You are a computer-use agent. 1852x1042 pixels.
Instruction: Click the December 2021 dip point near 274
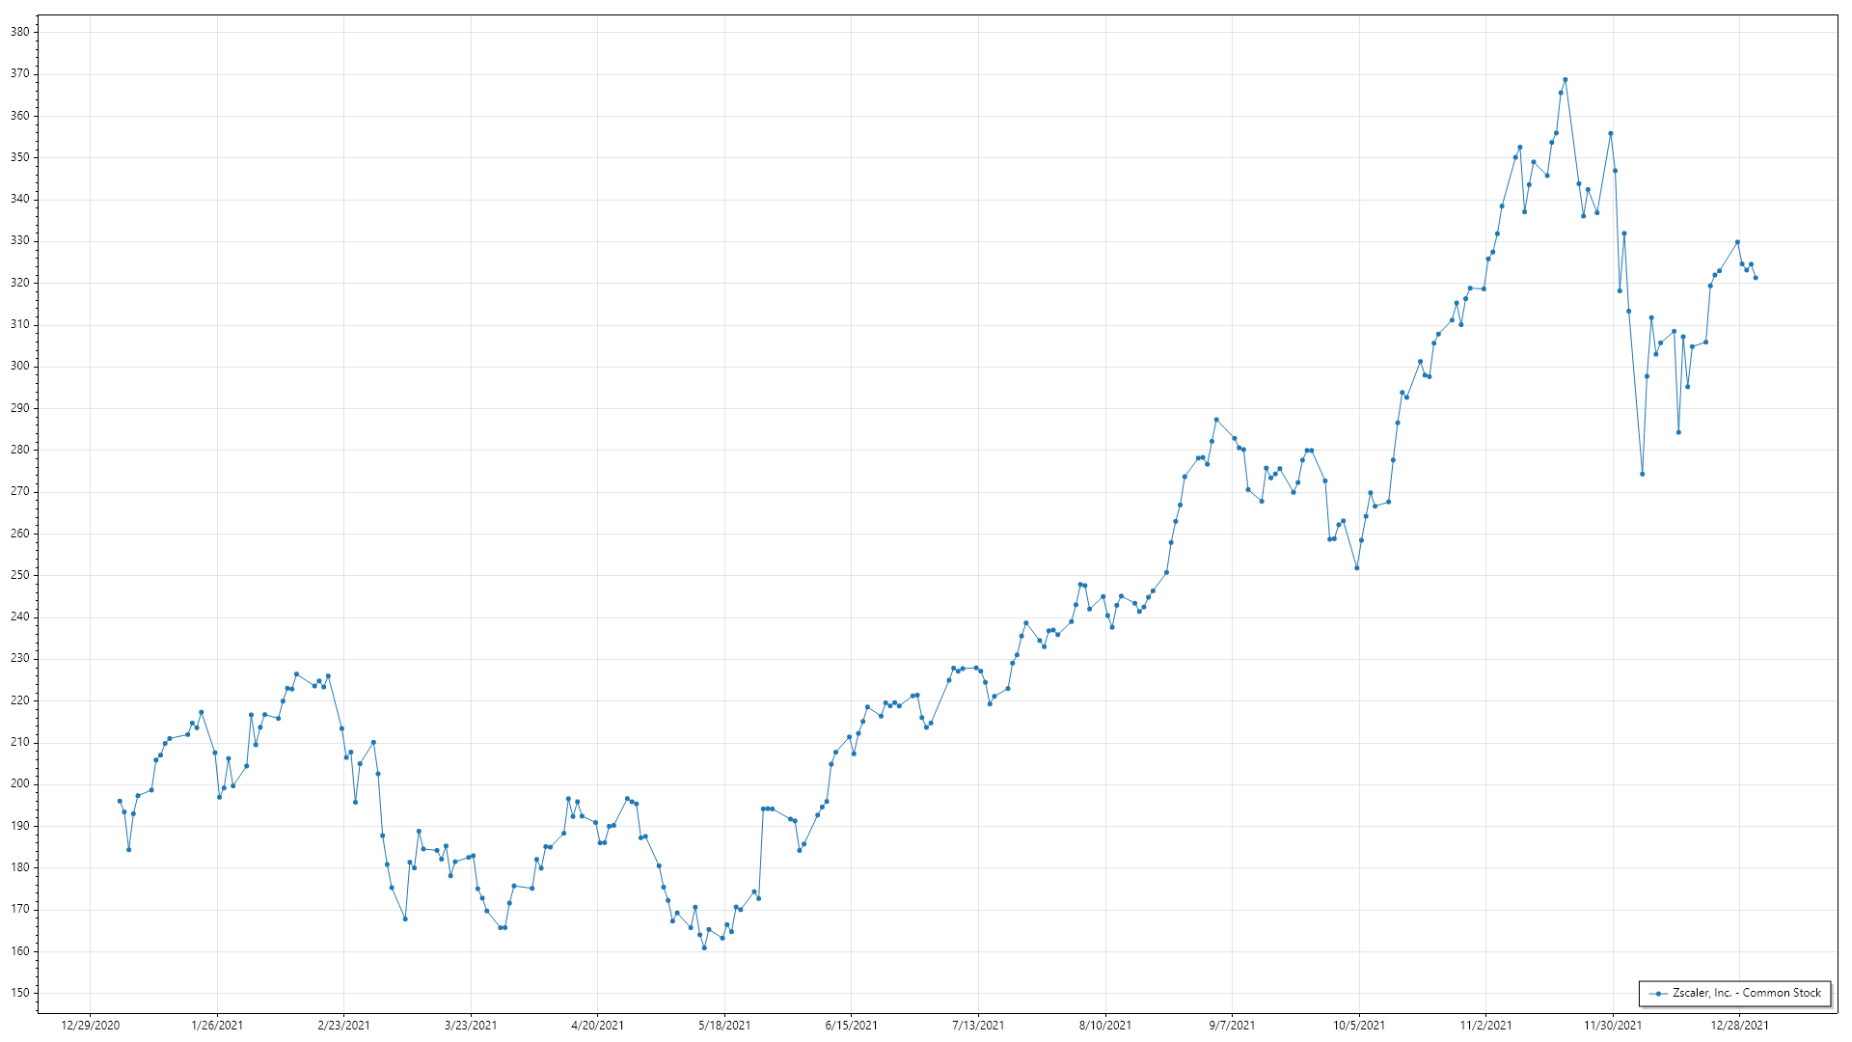tap(1642, 474)
